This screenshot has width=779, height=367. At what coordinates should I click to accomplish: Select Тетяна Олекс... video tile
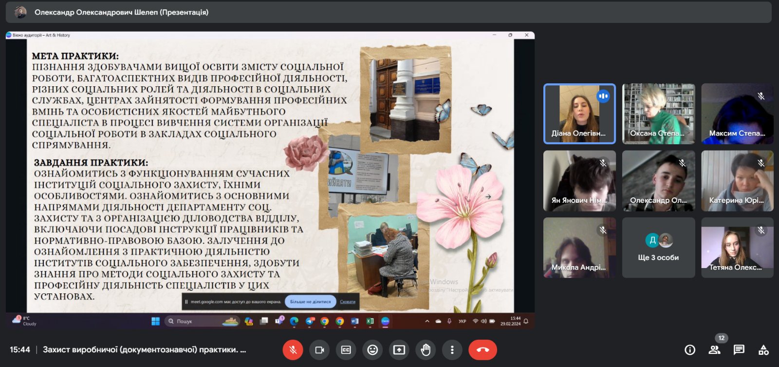point(737,248)
